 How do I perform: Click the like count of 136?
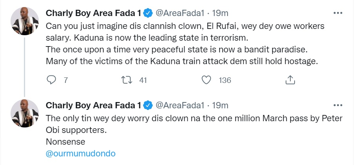click(225, 81)
